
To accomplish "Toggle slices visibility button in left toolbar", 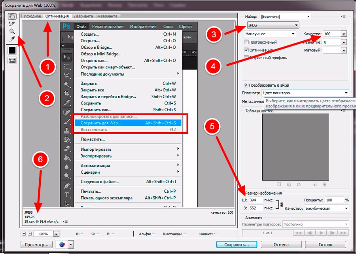I will pyautogui.click(x=12, y=61).
